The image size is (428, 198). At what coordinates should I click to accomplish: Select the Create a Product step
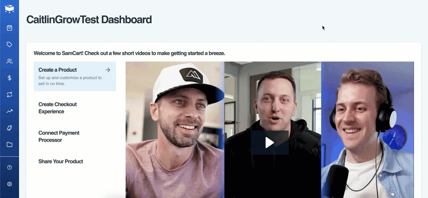pyautogui.click(x=75, y=76)
